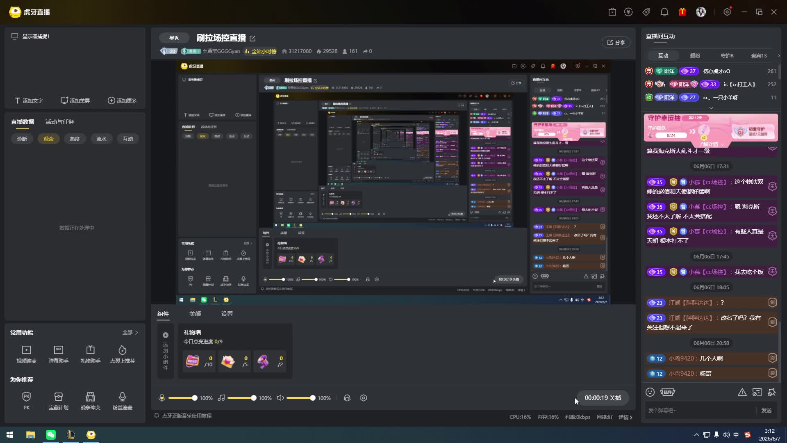Viewport: 787px width, 443px height.
Task: Switch to 贵宾13 tab
Action: point(759,55)
